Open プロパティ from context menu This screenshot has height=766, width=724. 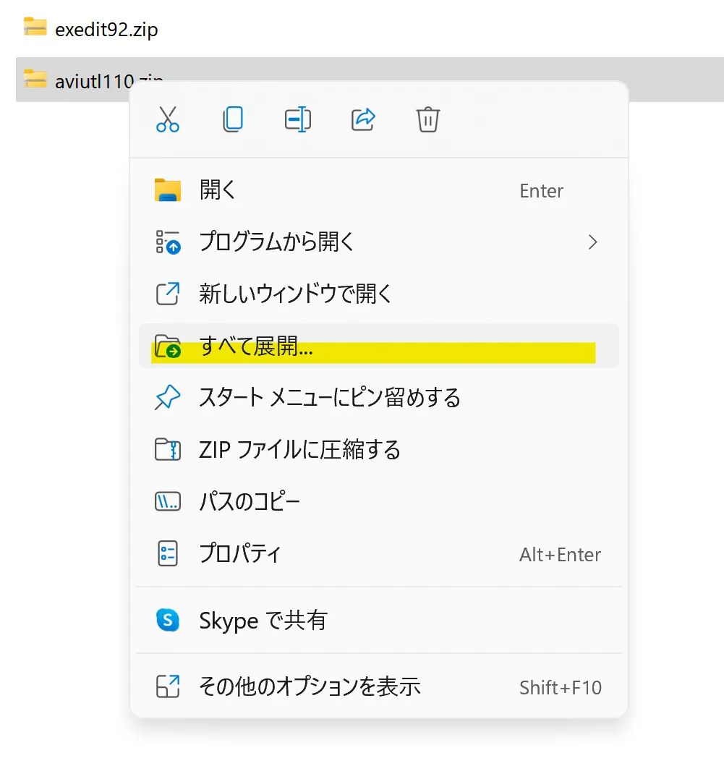378,553
